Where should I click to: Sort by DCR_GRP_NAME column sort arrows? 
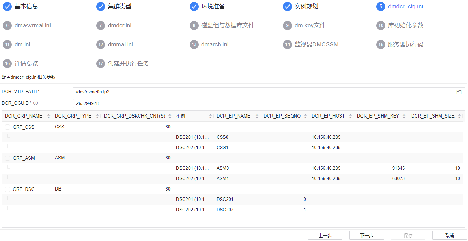tap(49, 116)
